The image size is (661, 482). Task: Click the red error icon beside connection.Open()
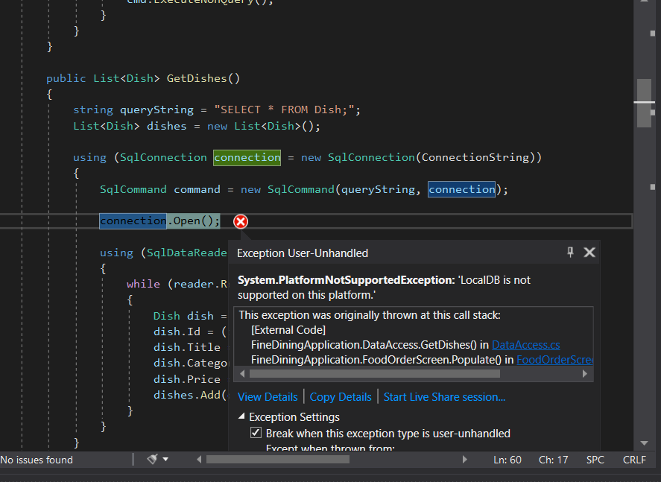tap(240, 221)
